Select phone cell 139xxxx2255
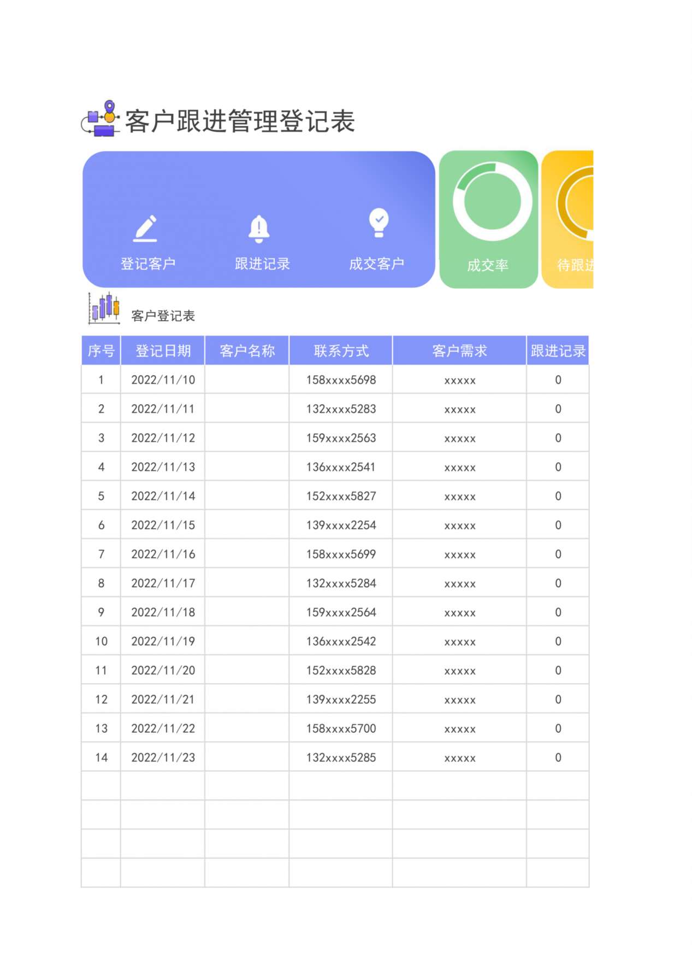692x980 pixels. coord(341,698)
